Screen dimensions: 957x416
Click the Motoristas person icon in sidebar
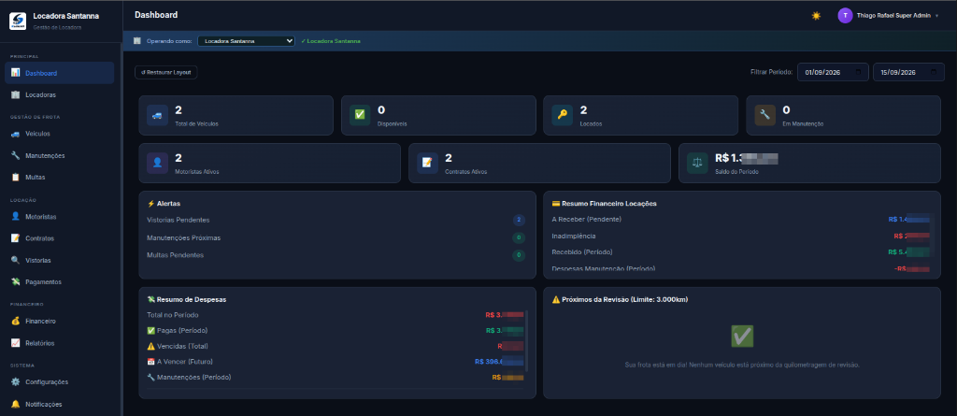click(x=15, y=216)
